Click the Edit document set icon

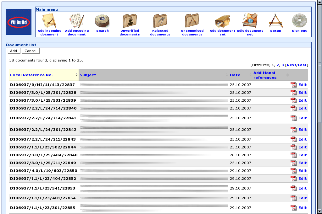tap(250, 21)
